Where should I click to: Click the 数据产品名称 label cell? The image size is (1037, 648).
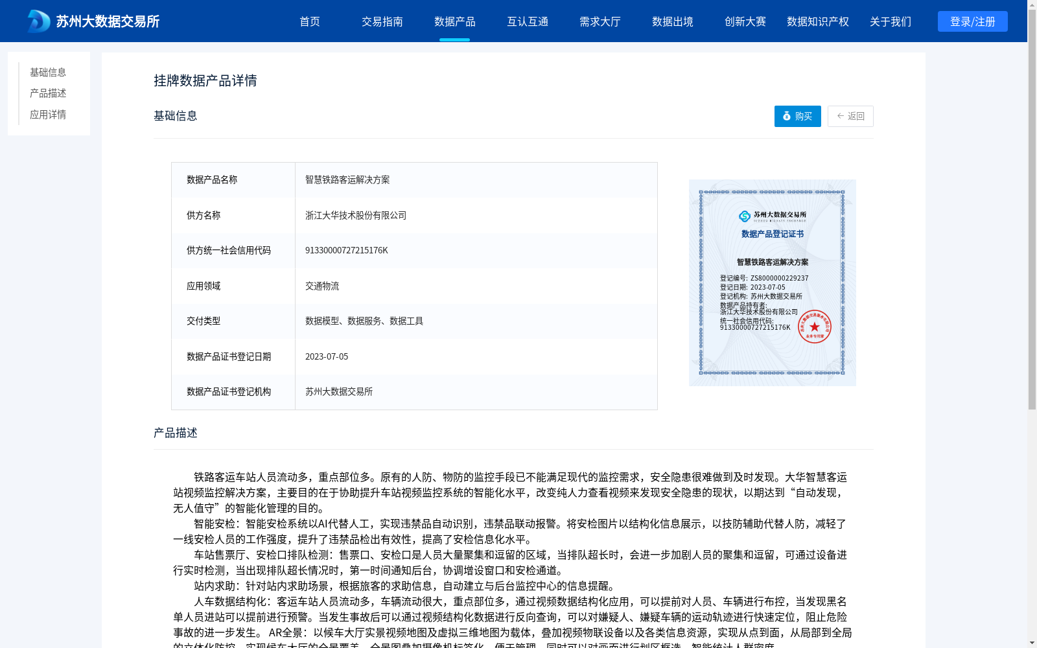coord(233,179)
